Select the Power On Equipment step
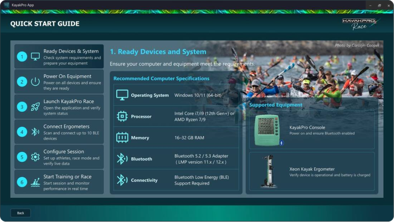The height and width of the screenshot is (222, 394). 59,82
